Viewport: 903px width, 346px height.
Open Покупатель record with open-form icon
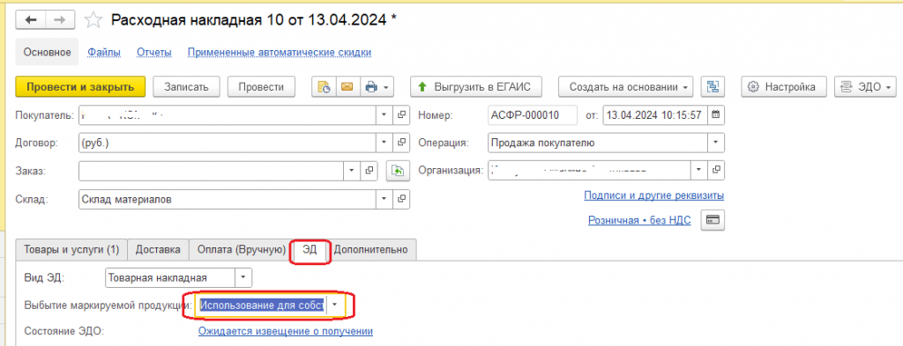coord(401,114)
